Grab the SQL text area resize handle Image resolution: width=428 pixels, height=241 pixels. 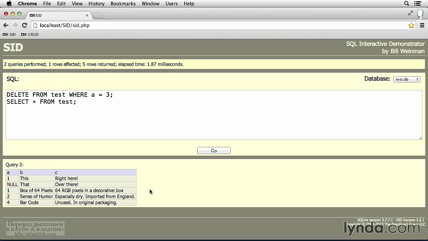420,138
